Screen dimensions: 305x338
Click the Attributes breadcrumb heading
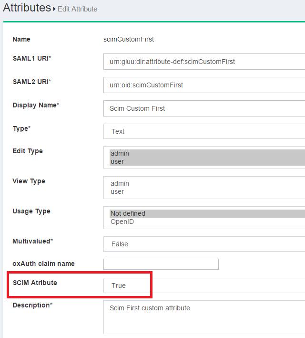(x=27, y=8)
